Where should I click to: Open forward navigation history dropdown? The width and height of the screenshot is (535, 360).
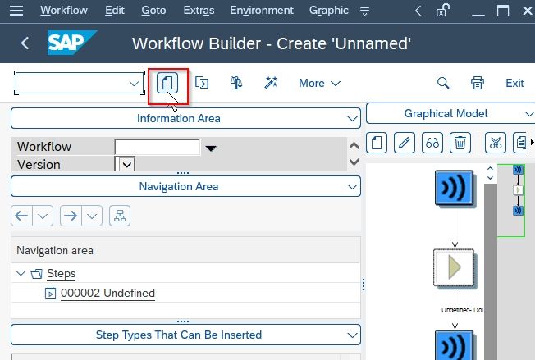pyautogui.click(x=92, y=216)
